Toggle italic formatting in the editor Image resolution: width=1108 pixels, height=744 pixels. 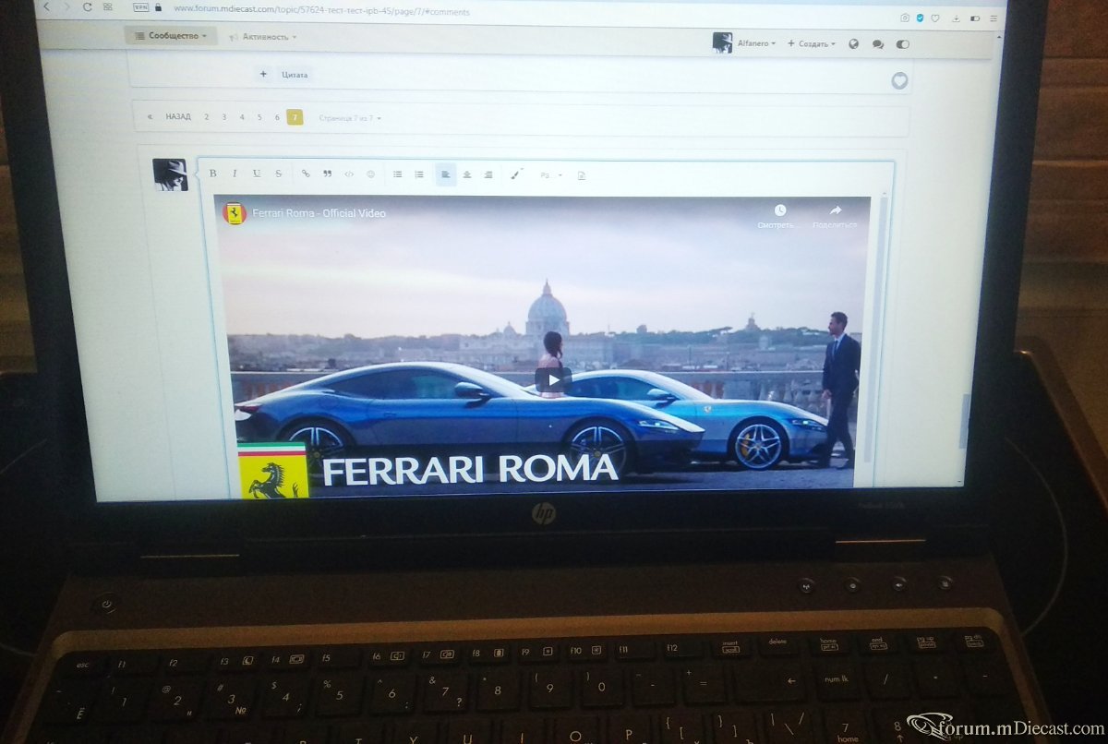pyautogui.click(x=235, y=174)
